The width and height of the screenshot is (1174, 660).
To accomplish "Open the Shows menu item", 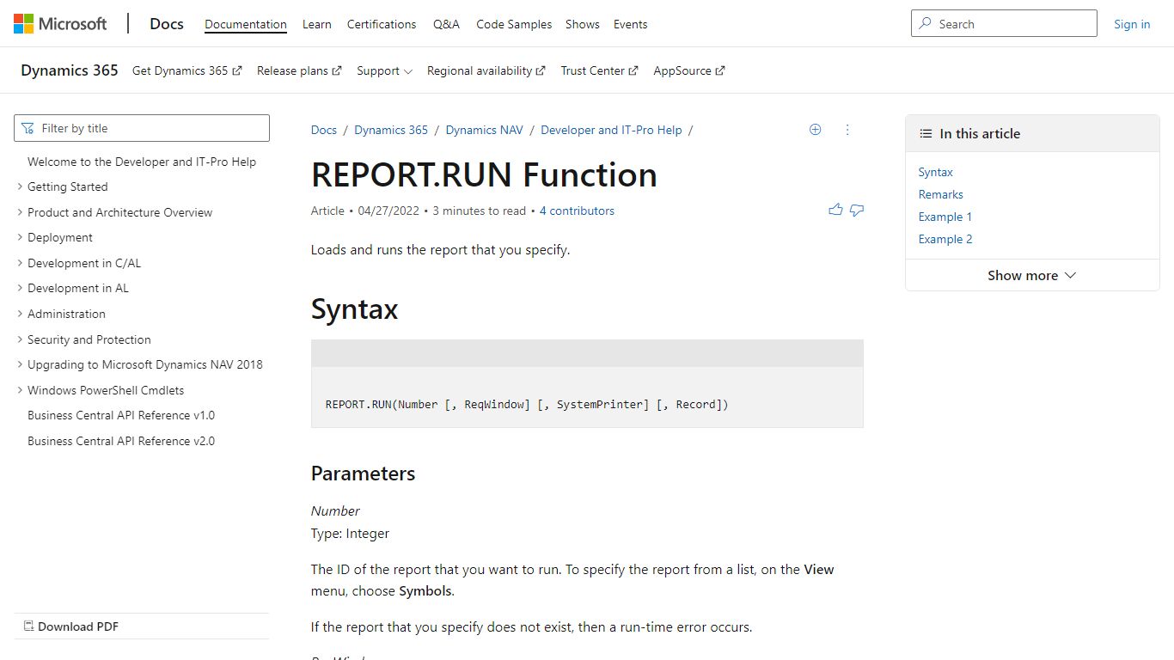I will point(583,24).
